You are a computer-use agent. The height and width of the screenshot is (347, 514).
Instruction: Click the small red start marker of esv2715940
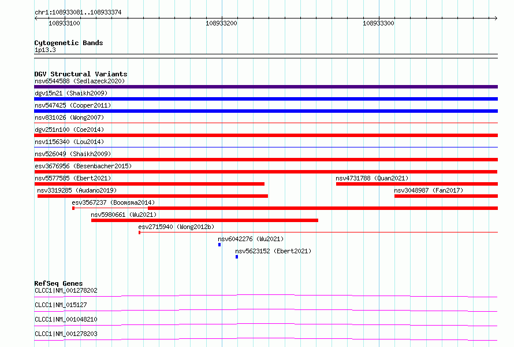click(x=140, y=232)
